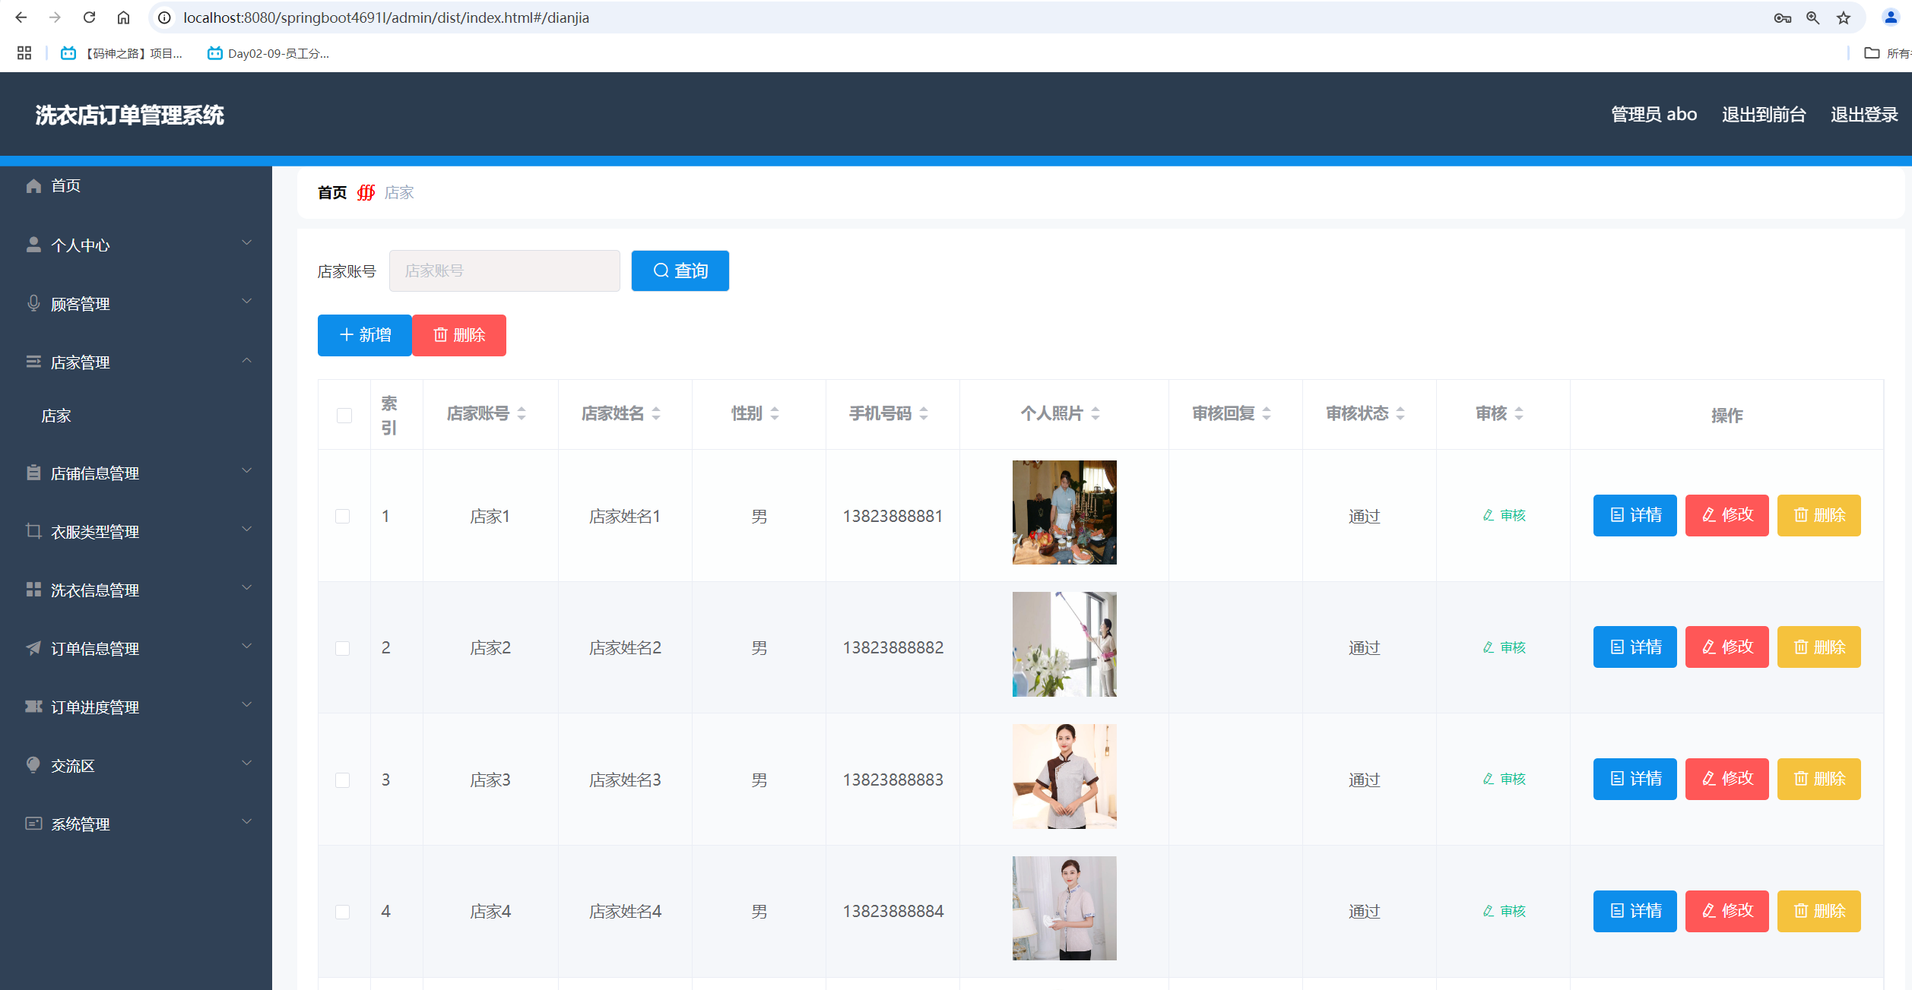Click the trash icon inside row 店家2's 删除 button
1912x990 pixels.
click(x=1799, y=647)
